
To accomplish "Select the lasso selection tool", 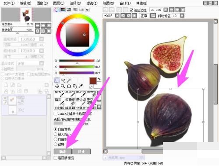I will coord(63,80).
